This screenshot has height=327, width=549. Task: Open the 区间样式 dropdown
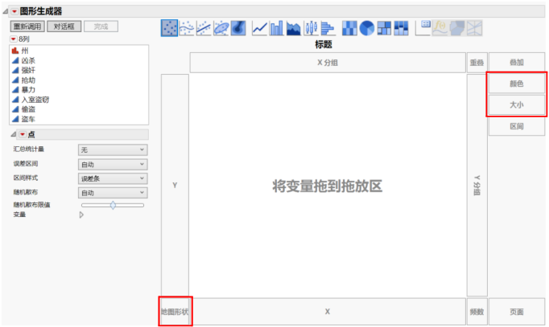(x=113, y=178)
